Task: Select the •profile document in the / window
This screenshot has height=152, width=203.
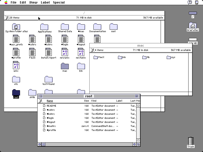Action: [16, 52]
